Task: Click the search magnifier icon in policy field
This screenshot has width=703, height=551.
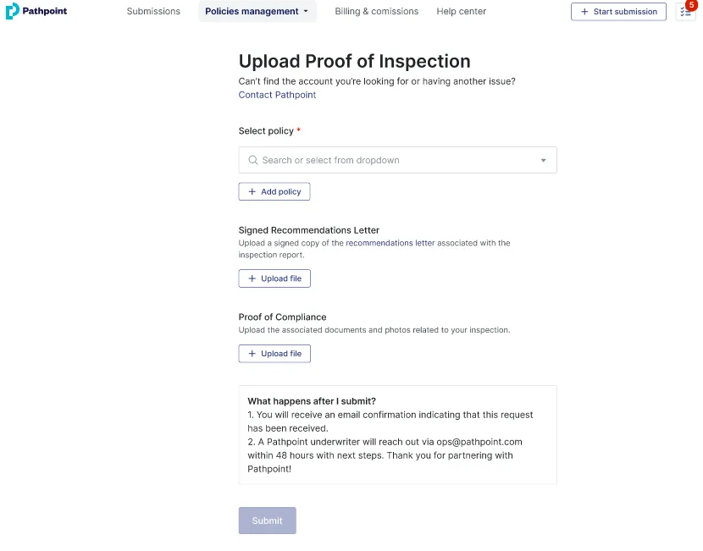Action: [252, 160]
